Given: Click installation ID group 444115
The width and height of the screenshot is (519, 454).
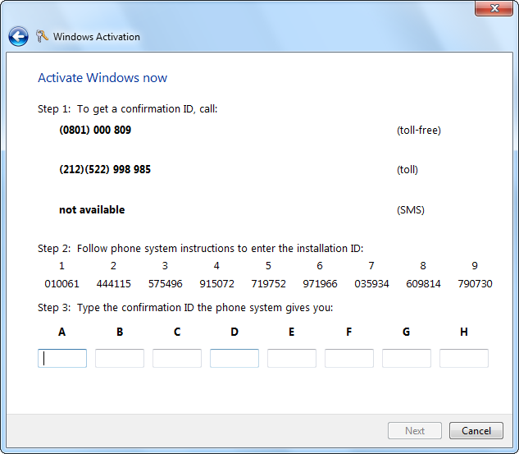Looking at the screenshot, I should point(113,284).
